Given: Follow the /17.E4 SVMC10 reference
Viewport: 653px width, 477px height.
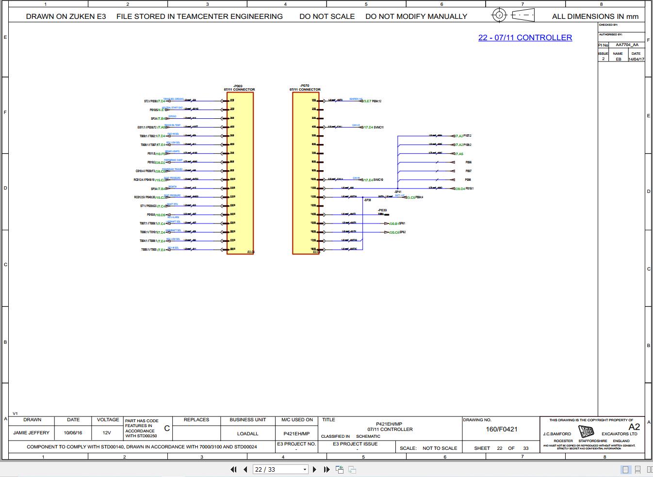Looking at the screenshot, I should (x=367, y=180).
